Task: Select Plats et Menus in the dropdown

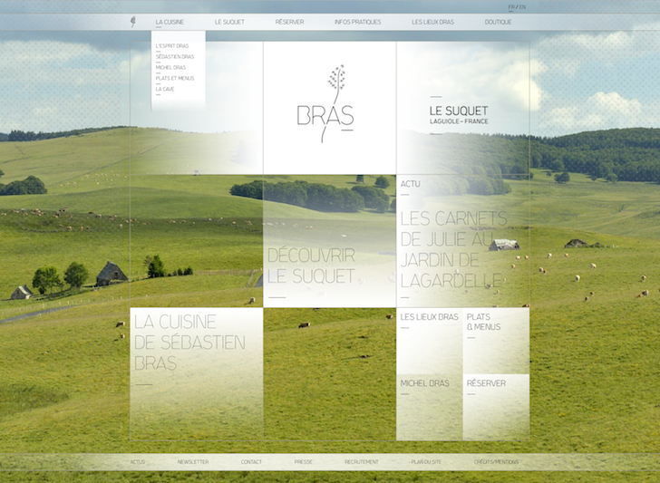Action: click(x=175, y=78)
